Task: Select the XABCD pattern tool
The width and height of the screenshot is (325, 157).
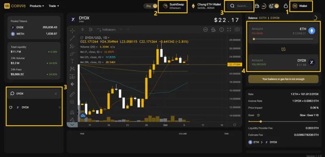Action: [x=72, y=69]
